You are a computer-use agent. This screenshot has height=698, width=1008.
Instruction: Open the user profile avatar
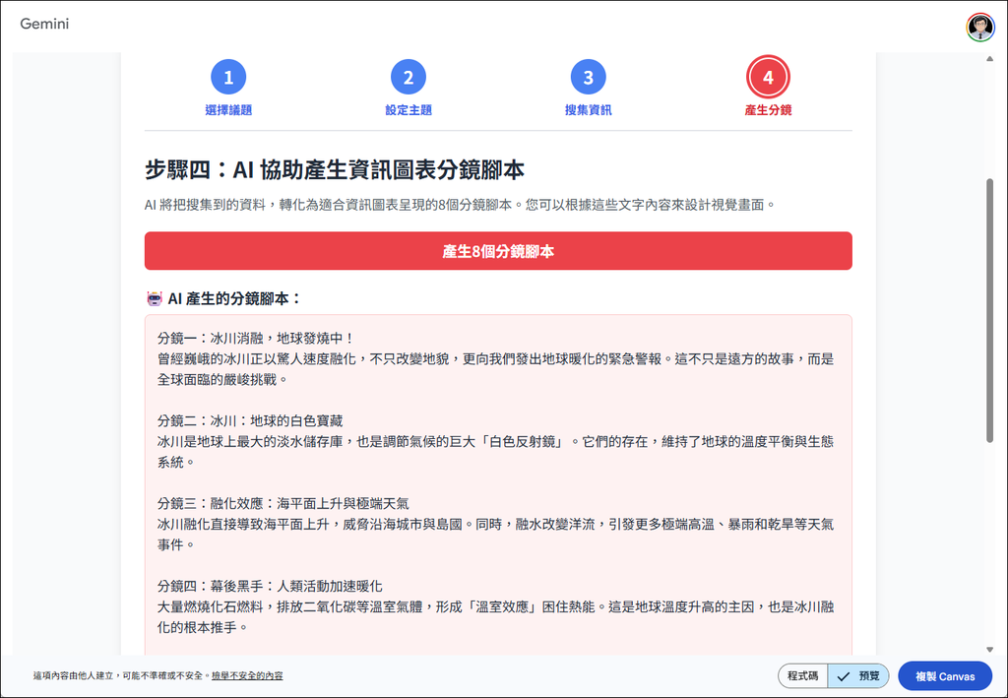[979, 27]
